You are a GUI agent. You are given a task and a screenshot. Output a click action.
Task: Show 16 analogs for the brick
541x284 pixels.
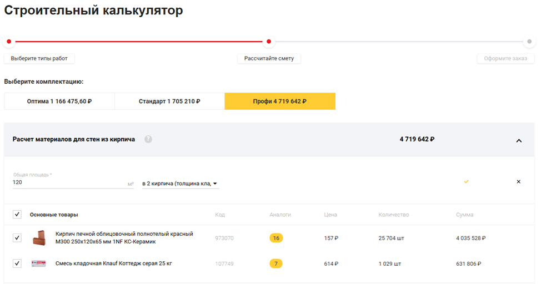[x=276, y=238]
